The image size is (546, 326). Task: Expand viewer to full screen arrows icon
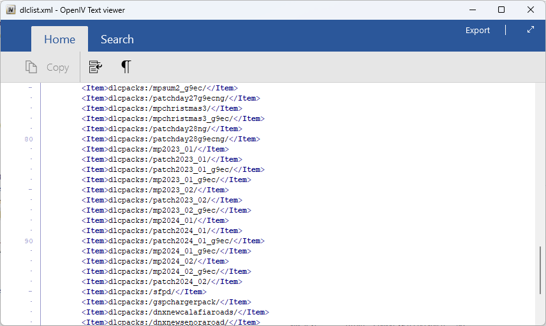click(531, 30)
